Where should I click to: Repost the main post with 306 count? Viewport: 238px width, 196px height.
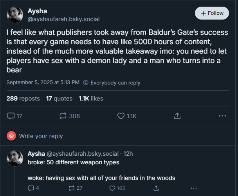(x=70, y=116)
